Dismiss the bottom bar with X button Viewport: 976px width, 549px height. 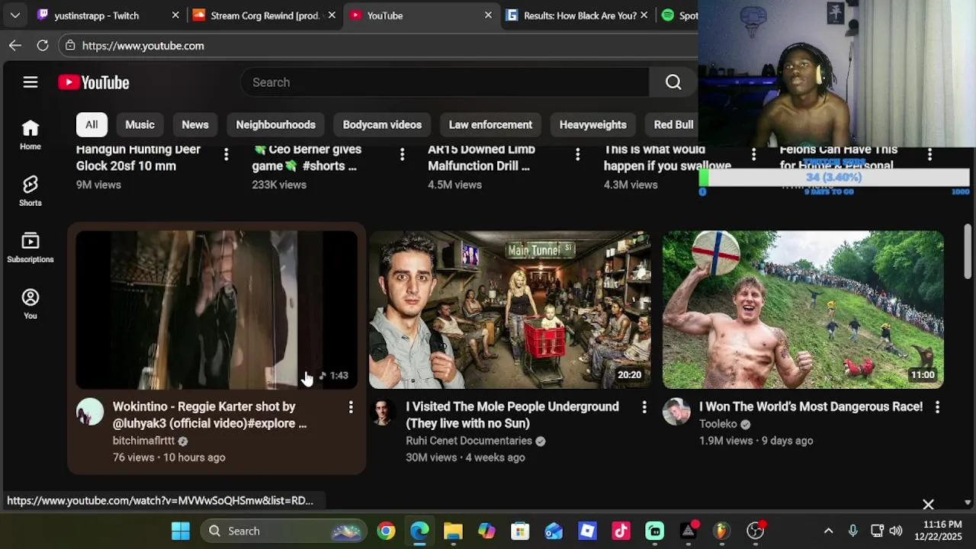click(928, 505)
